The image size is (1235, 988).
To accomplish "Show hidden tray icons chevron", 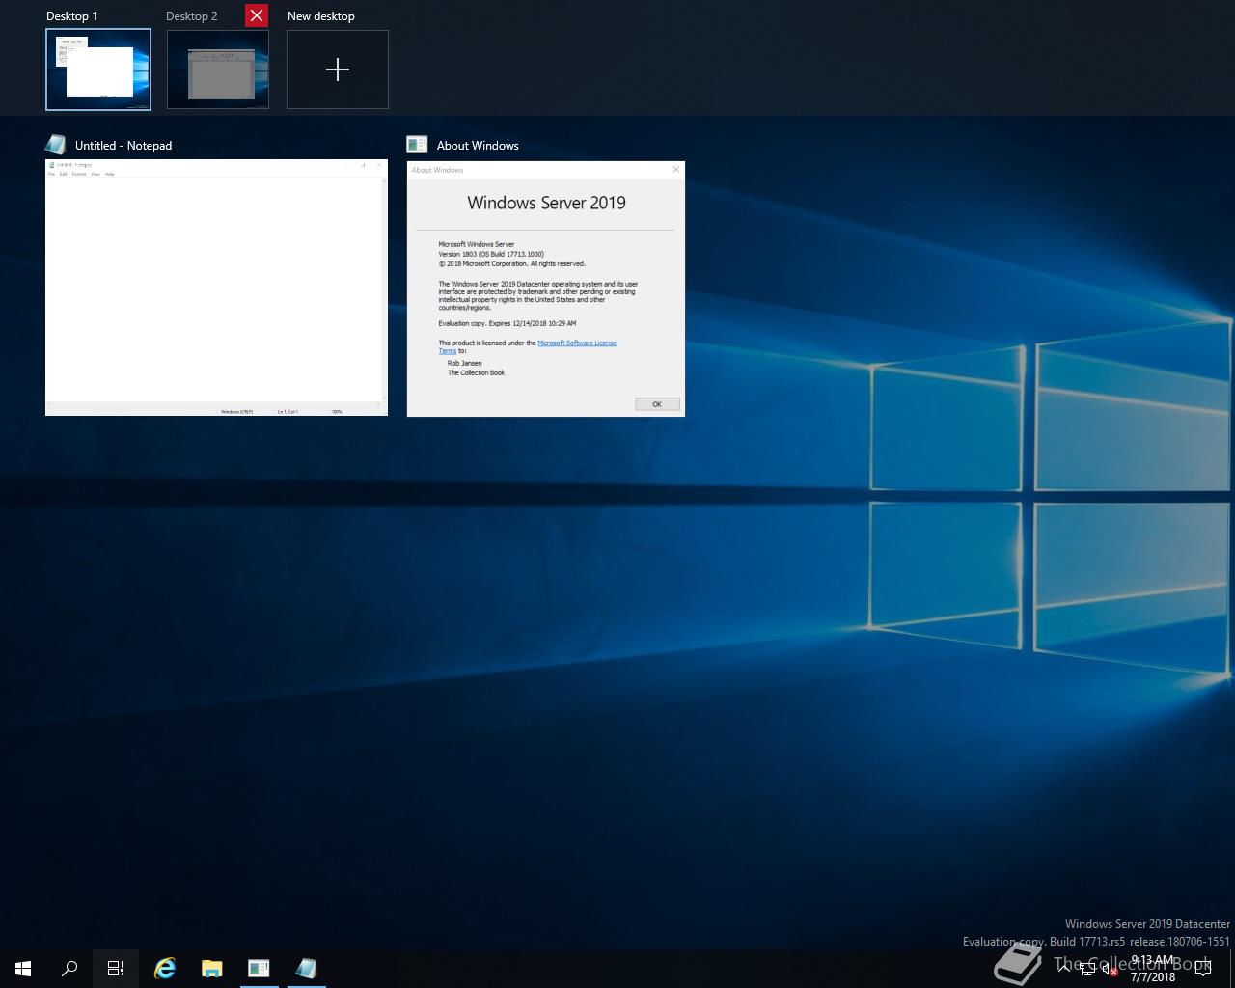I will pyautogui.click(x=1064, y=969).
